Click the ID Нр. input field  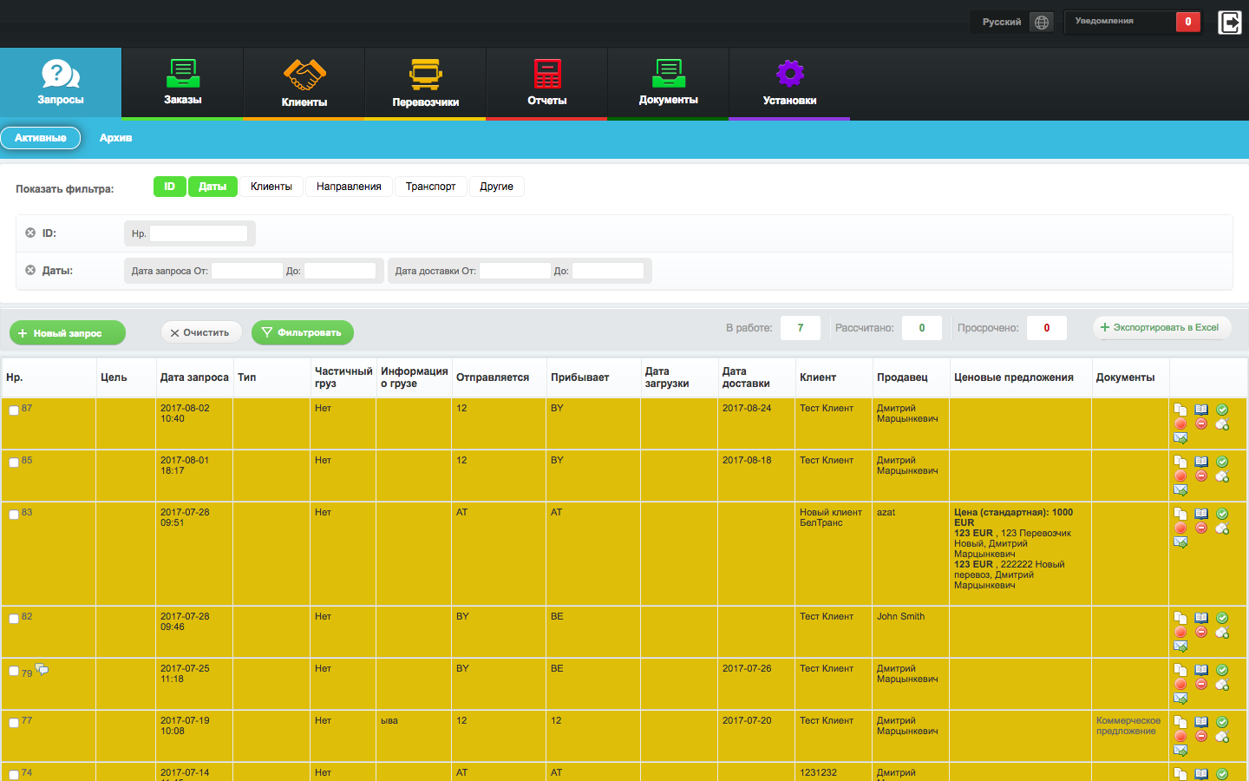(x=199, y=233)
